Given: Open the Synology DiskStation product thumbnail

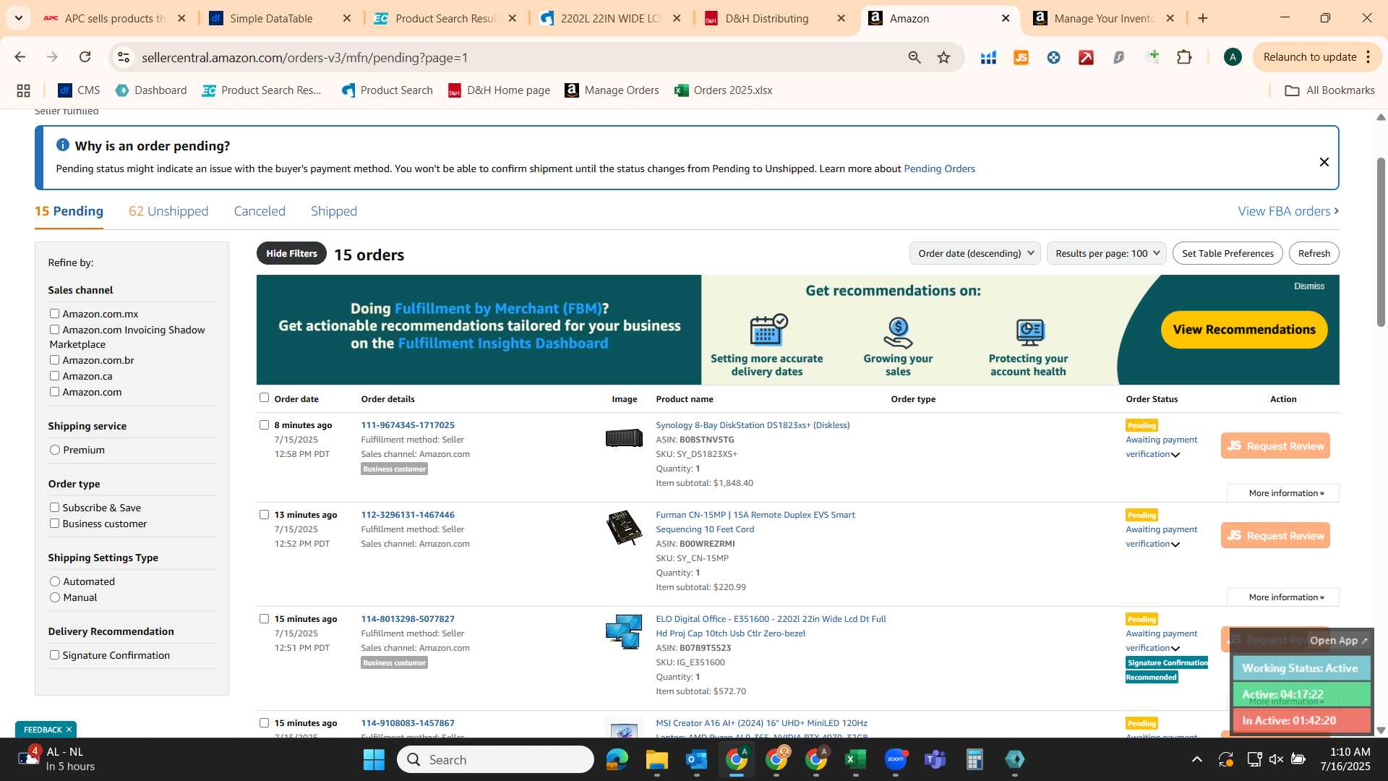Looking at the screenshot, I should click(624, 438).
